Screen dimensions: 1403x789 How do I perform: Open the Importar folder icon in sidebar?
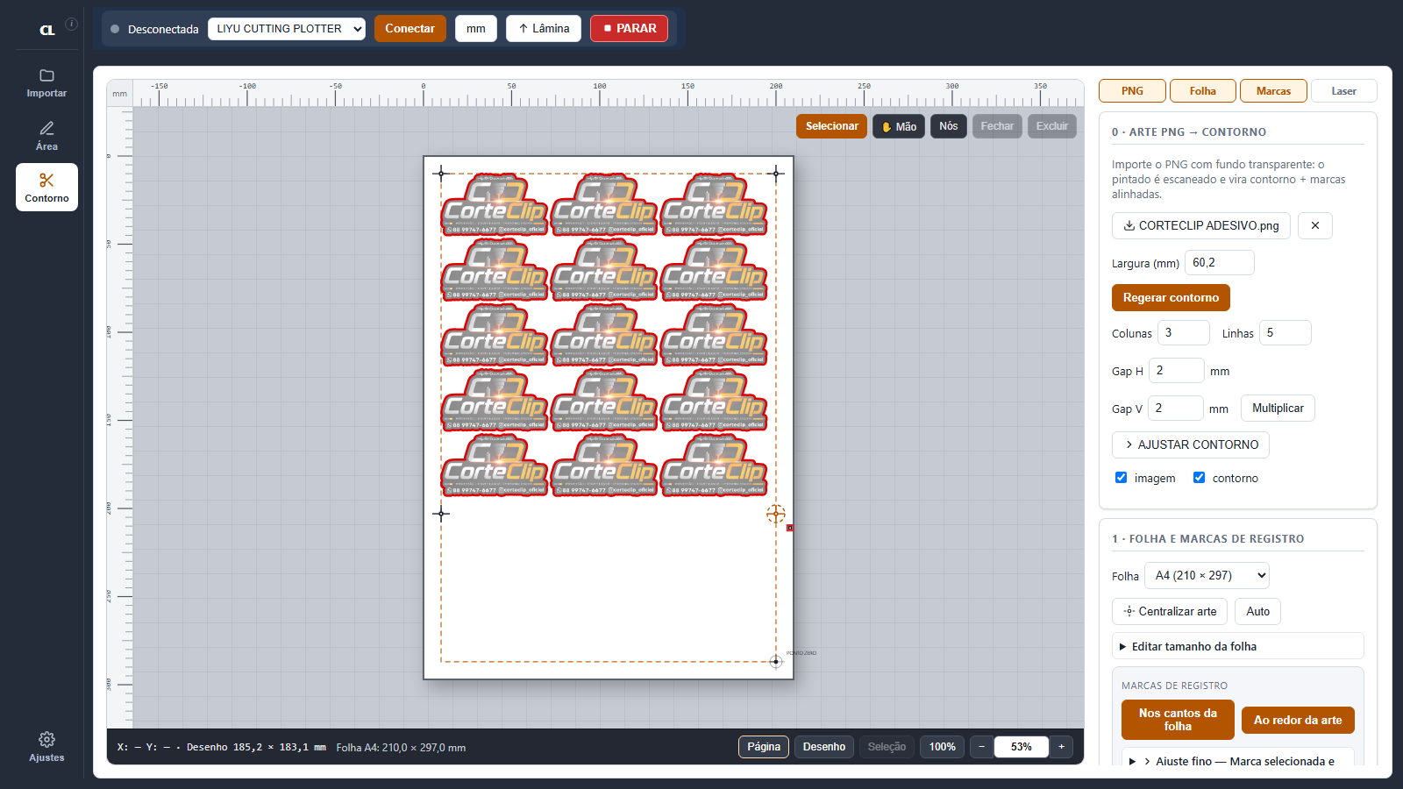click(x=46, y=82)
